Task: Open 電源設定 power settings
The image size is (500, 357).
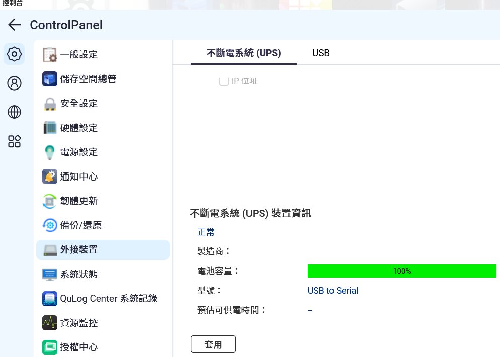Action: point(79,152)
